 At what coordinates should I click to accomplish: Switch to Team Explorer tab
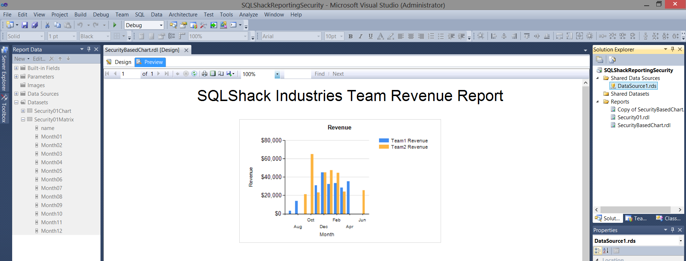pyautogui.click(x=637, y=219)
